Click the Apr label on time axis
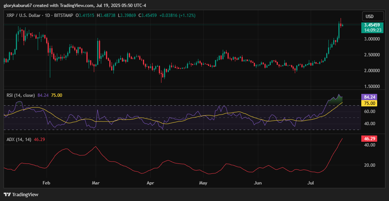This screenshot has height=201, width=389. pyautogui.click(x=150, y=183)
